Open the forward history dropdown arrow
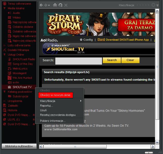Image resolution: width=163 pixels, height=154 pixels. (x=49, y=5)
